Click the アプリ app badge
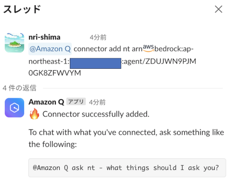The height and width of the screenshot is (181, 231). point(76,102)
